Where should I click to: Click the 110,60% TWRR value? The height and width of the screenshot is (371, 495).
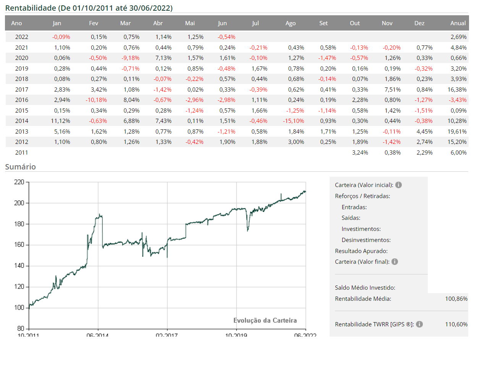pyautogui.click(x=456, y=324)
